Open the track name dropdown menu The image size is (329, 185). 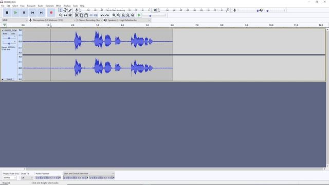10,30
